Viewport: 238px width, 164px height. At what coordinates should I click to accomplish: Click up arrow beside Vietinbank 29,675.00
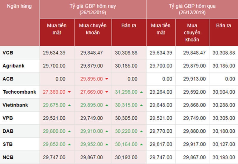click(69, 105)
